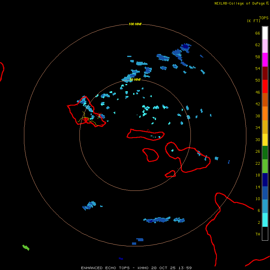Click the 10 scale value

coord(258,199)
